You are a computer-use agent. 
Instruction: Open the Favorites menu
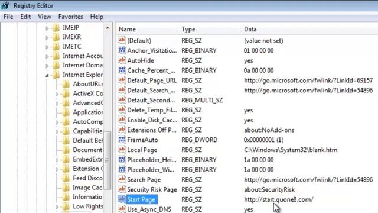(x=70, y=17)
